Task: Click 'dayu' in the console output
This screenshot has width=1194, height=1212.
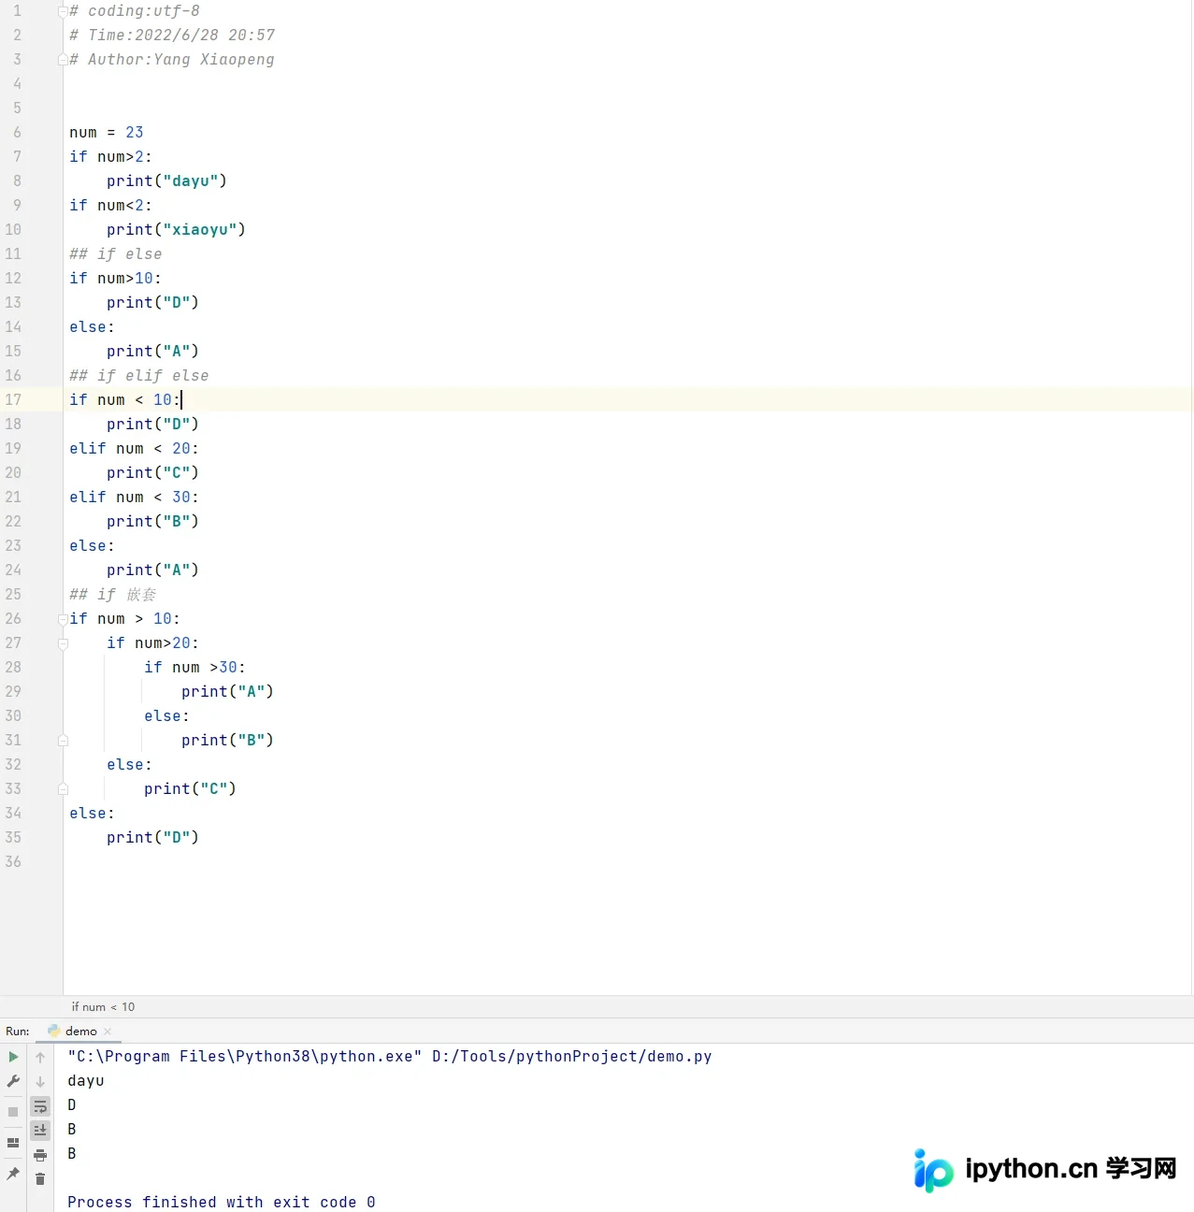Action: coord(86,1081)
